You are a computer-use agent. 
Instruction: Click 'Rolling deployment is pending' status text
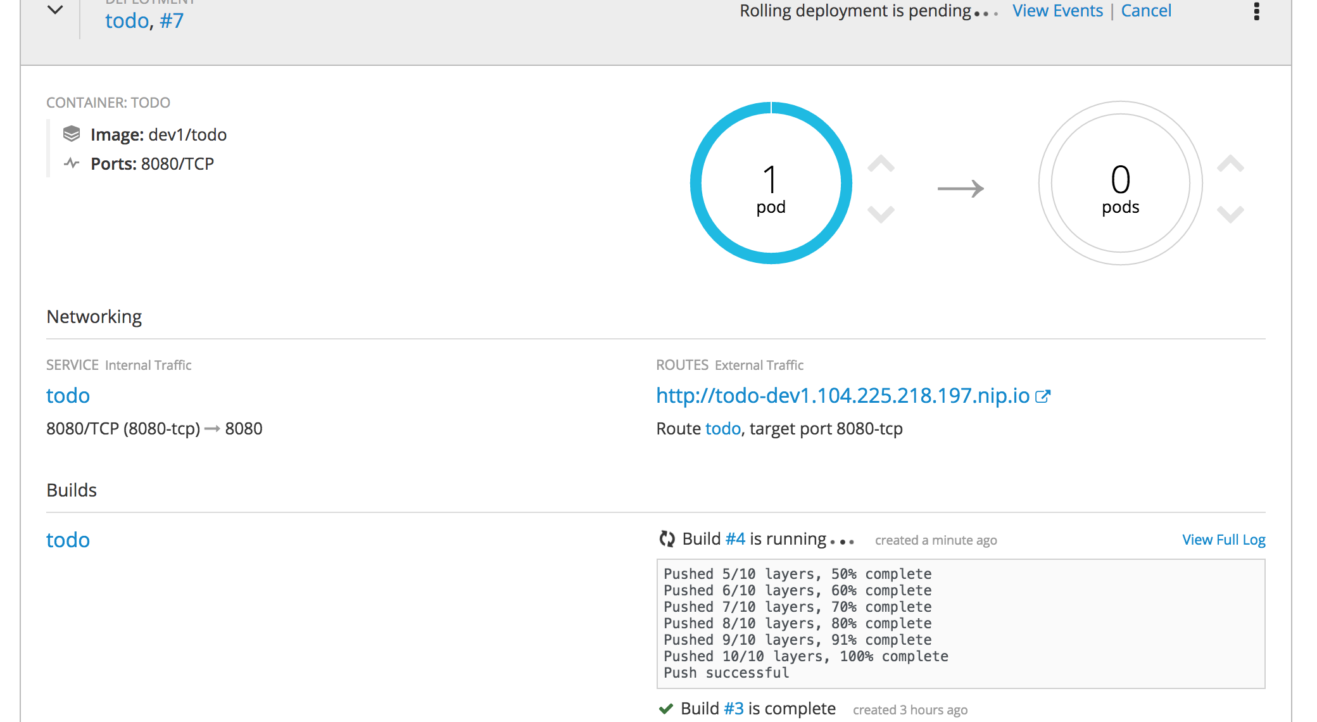855,11
